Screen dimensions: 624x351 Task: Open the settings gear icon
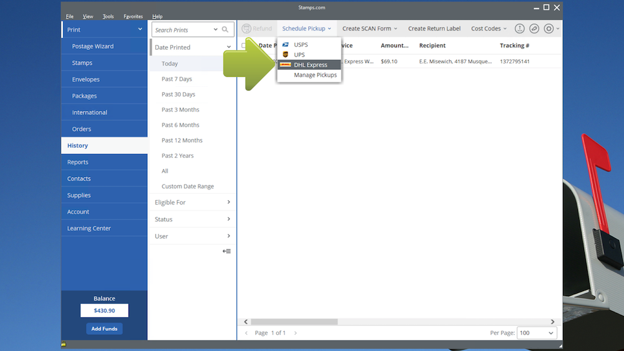pos(548,29)
